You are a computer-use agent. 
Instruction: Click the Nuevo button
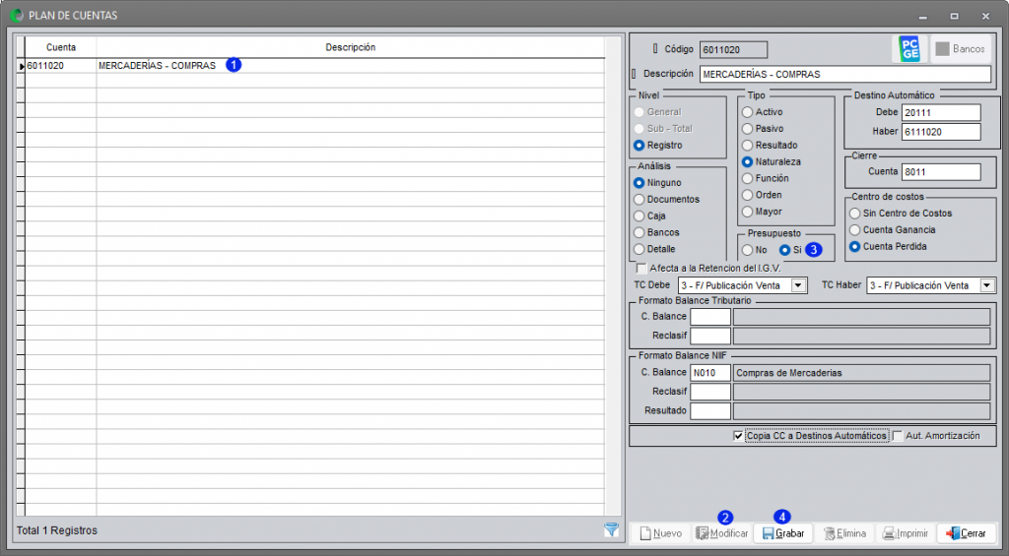coord(661,533)
